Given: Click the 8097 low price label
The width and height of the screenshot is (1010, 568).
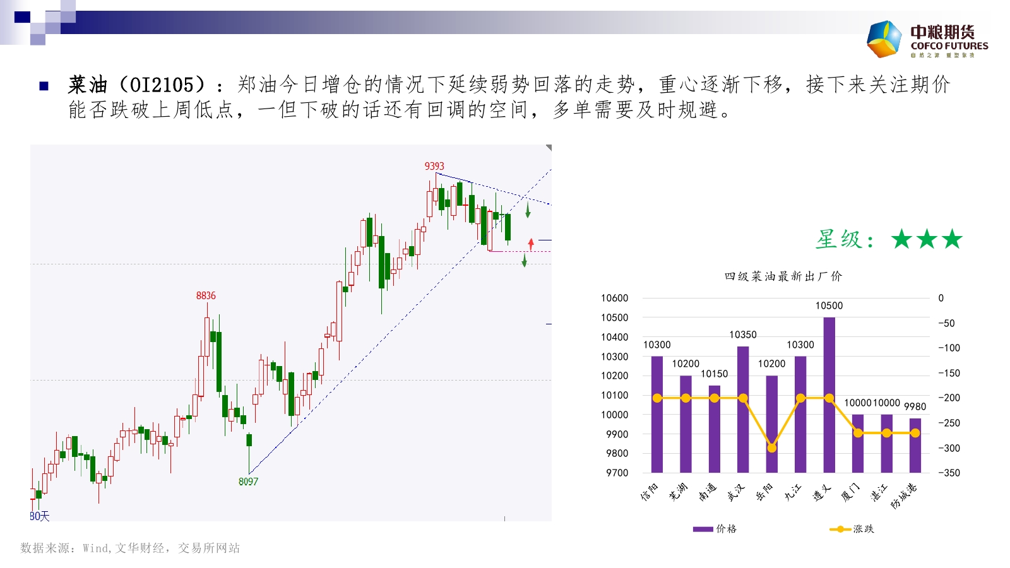Looking at the screenshot, I should 248,482.
